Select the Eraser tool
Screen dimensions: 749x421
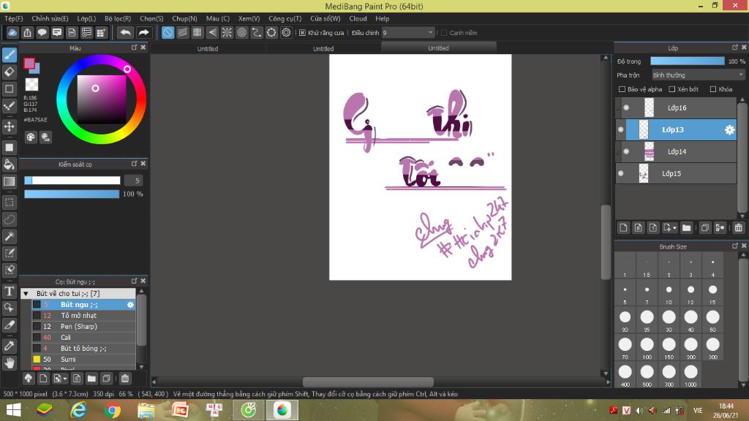pos(9,72)
